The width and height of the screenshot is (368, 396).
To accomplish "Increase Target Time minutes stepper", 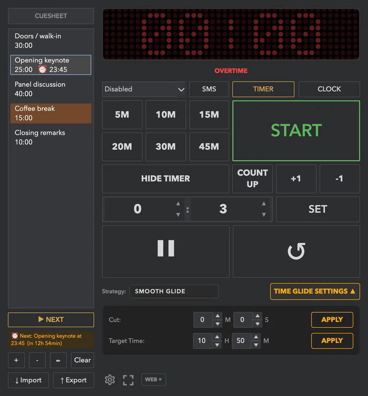I will point(256,337).
